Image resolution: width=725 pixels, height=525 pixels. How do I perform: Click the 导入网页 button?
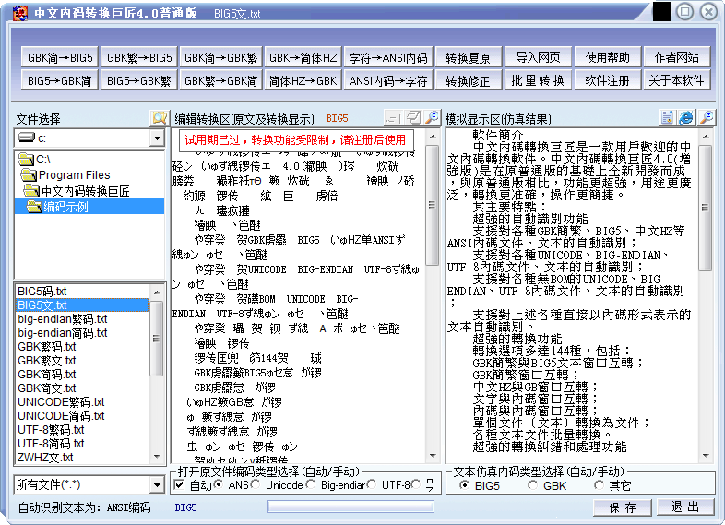click(x=538, y=57)
